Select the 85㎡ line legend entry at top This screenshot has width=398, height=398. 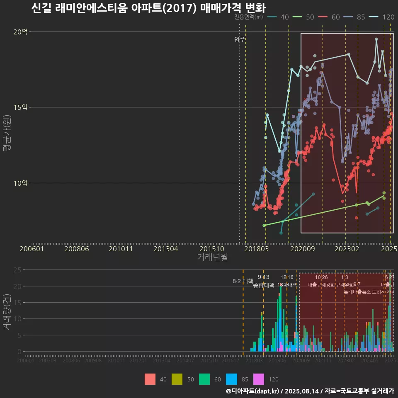click(354, 17)
